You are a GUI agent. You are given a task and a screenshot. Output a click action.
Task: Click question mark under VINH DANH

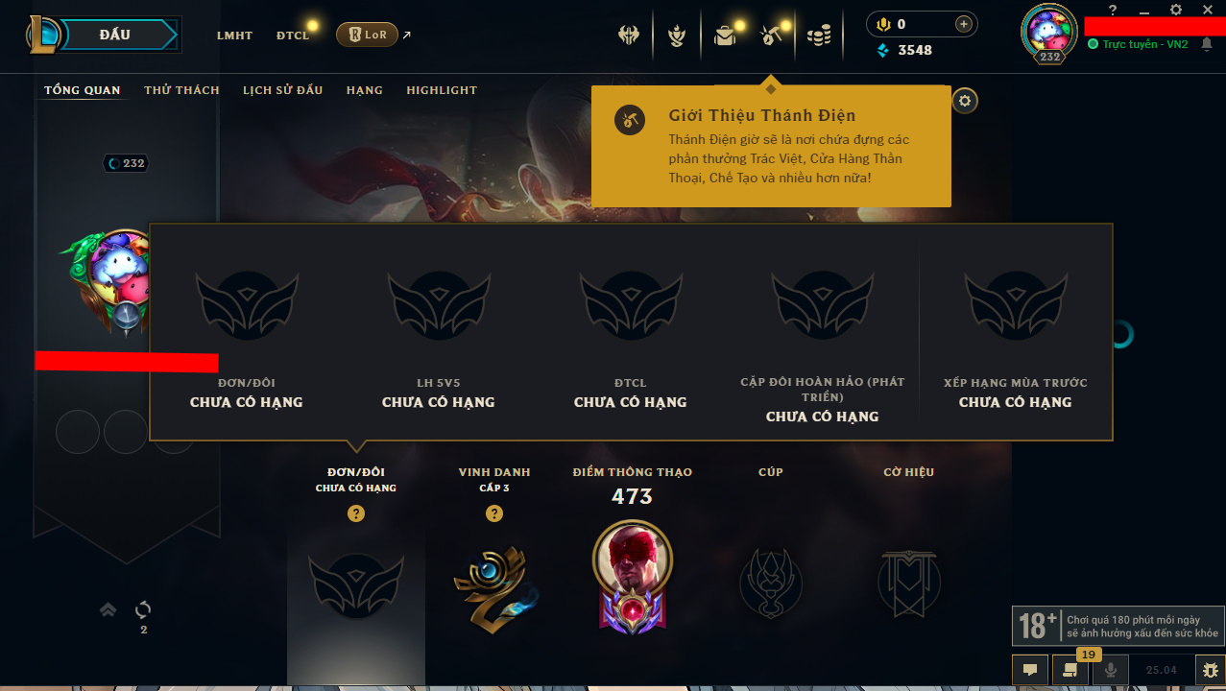pyautogui.click(x=494, y=513)
